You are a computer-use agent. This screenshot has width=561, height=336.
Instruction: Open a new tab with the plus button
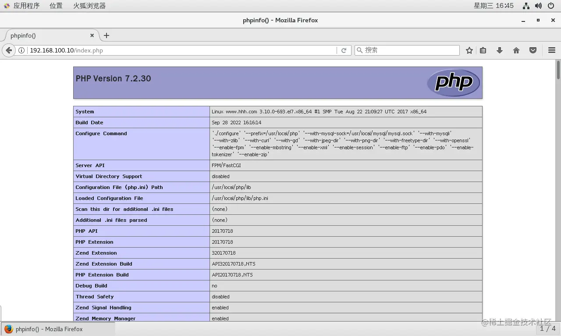[x=106, y=35]
